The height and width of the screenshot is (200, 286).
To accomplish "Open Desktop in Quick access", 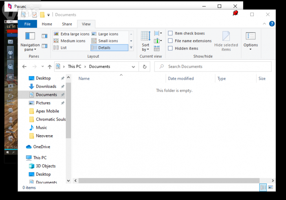I will (x=43, y=78).
